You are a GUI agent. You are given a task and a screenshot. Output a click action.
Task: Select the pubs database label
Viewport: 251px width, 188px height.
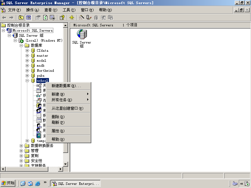pos(40,76)
